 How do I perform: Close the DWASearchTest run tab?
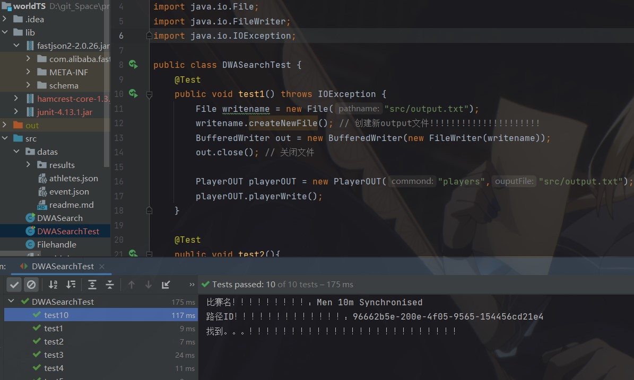click(102, 267)
